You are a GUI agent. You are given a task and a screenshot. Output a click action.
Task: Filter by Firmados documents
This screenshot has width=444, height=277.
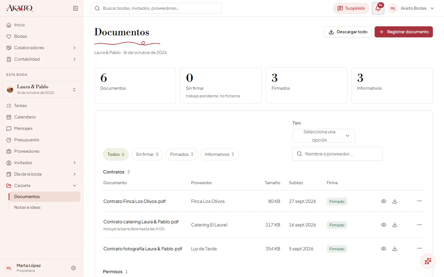tap(182, 154)
